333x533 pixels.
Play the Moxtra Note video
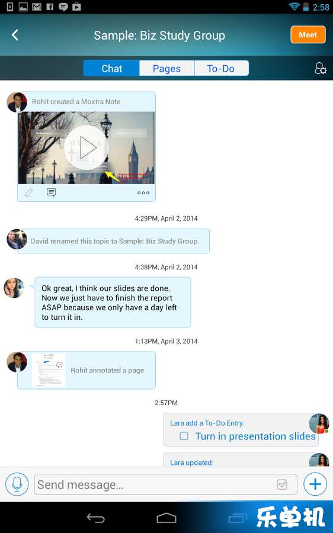86,148
